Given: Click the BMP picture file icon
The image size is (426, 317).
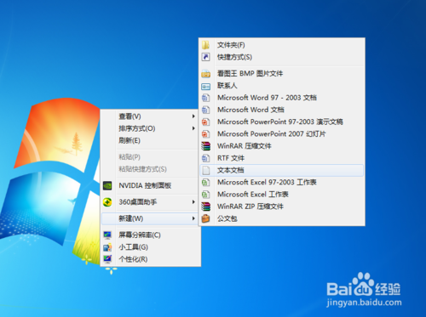Looking at the screenshot, I should point(205,74).
